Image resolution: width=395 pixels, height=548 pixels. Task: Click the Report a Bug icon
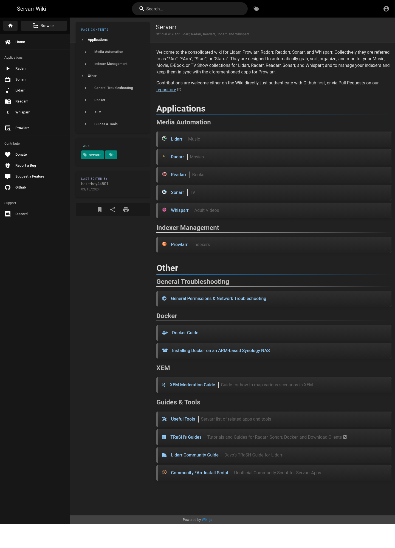coord(8,165)
